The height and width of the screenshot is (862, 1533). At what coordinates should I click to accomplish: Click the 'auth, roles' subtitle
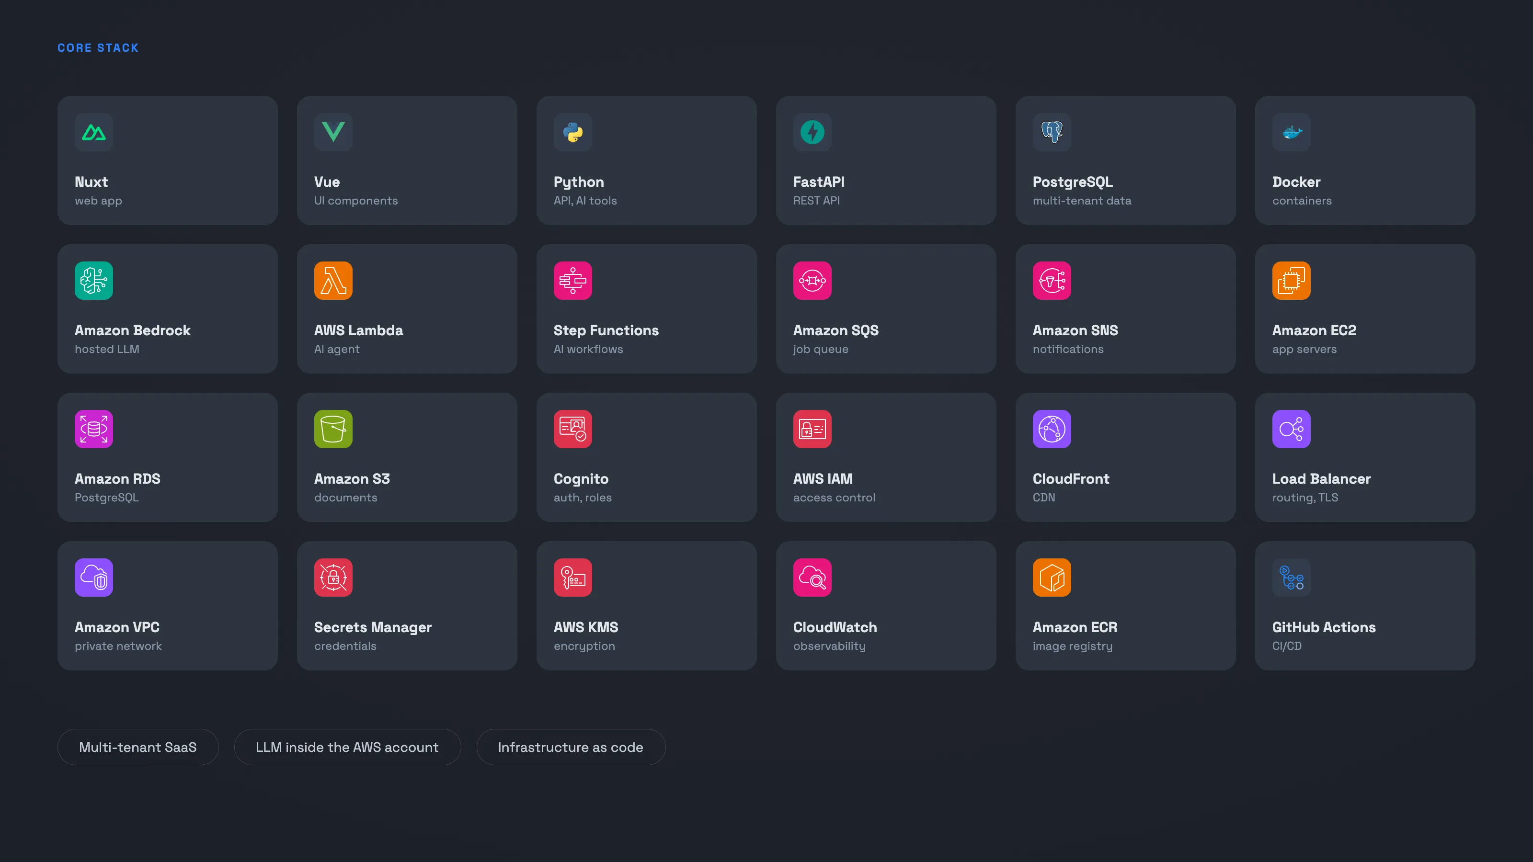pos(583,498)
